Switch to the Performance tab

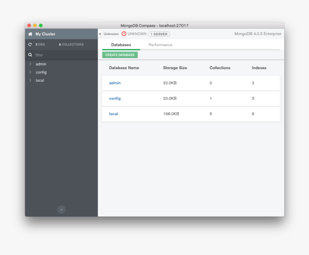point(160,45)
